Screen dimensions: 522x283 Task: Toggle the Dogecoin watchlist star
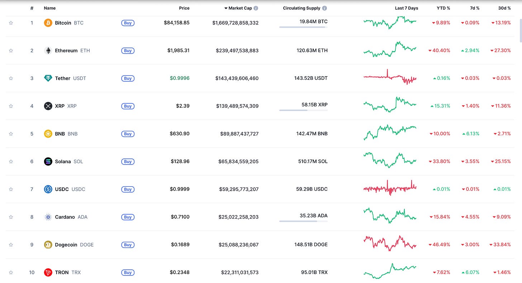pos(11,245)
